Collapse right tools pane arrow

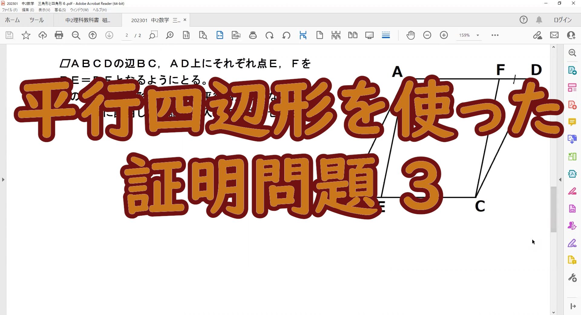pyautogui.click(x=560, y=180)
